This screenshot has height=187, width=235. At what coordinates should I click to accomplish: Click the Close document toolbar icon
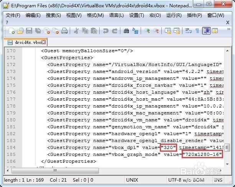click(47, 31)
